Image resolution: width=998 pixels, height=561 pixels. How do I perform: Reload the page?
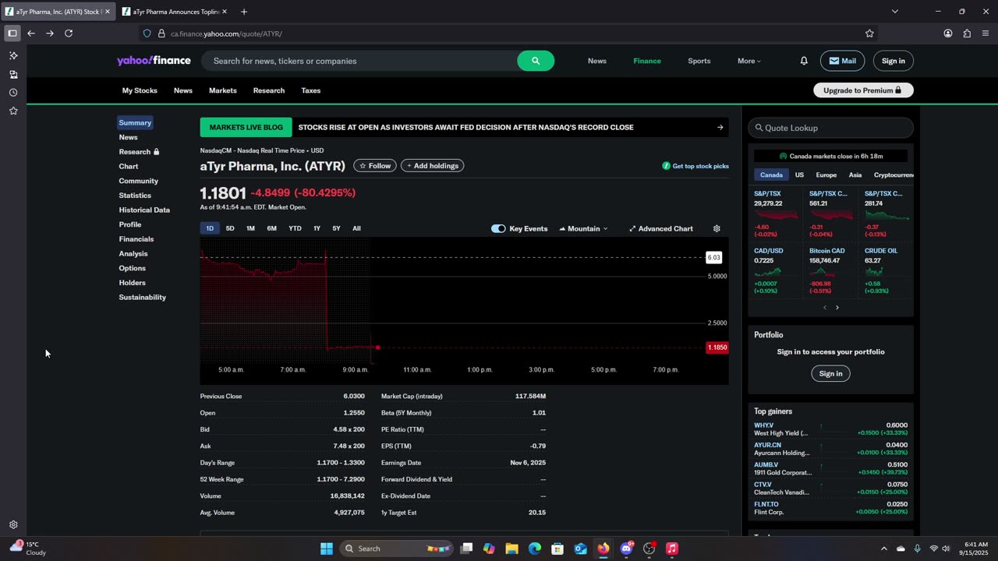tap(69, 34)
